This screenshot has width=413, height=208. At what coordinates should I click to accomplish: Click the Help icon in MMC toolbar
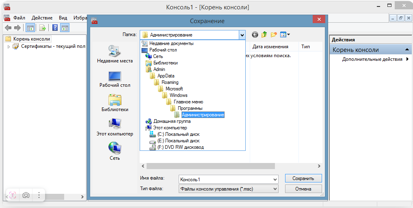click(55, 28)
